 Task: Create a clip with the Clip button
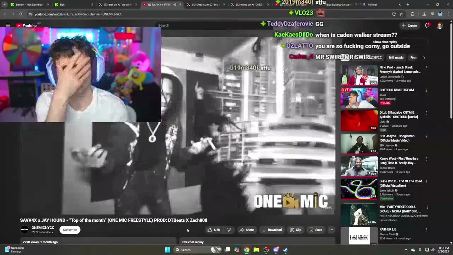click(296, 230)
